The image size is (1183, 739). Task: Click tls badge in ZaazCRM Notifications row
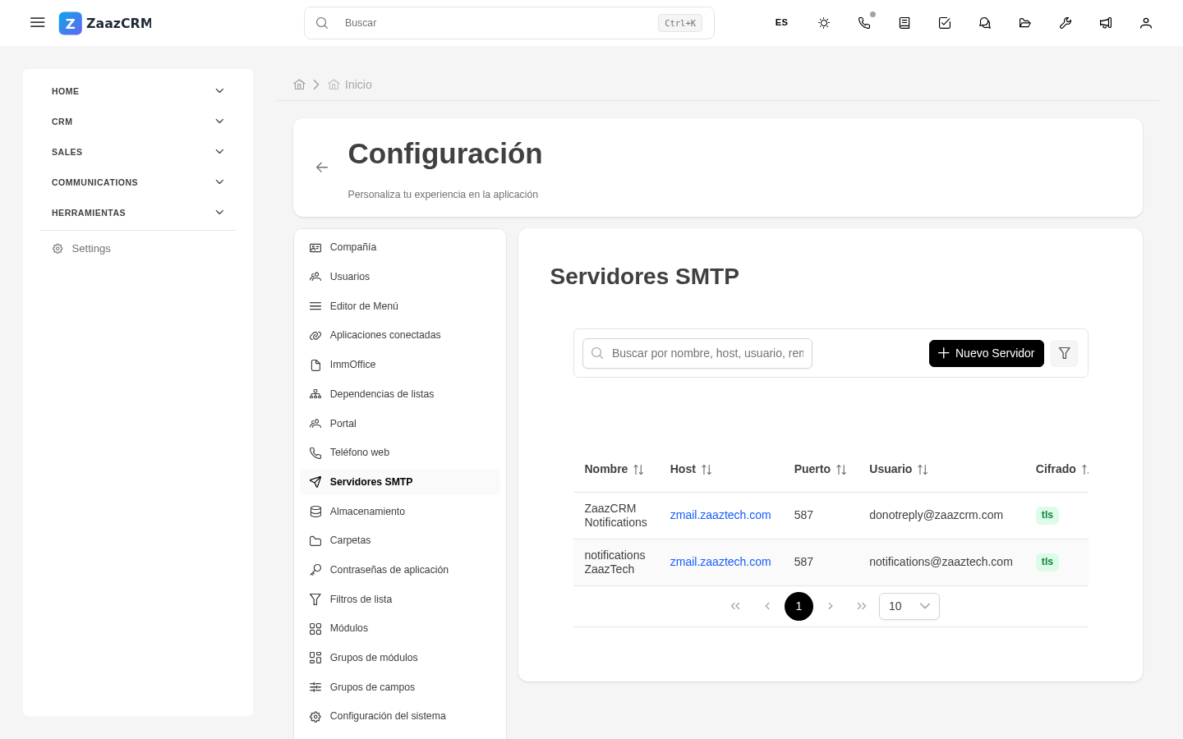[1047, 515]
